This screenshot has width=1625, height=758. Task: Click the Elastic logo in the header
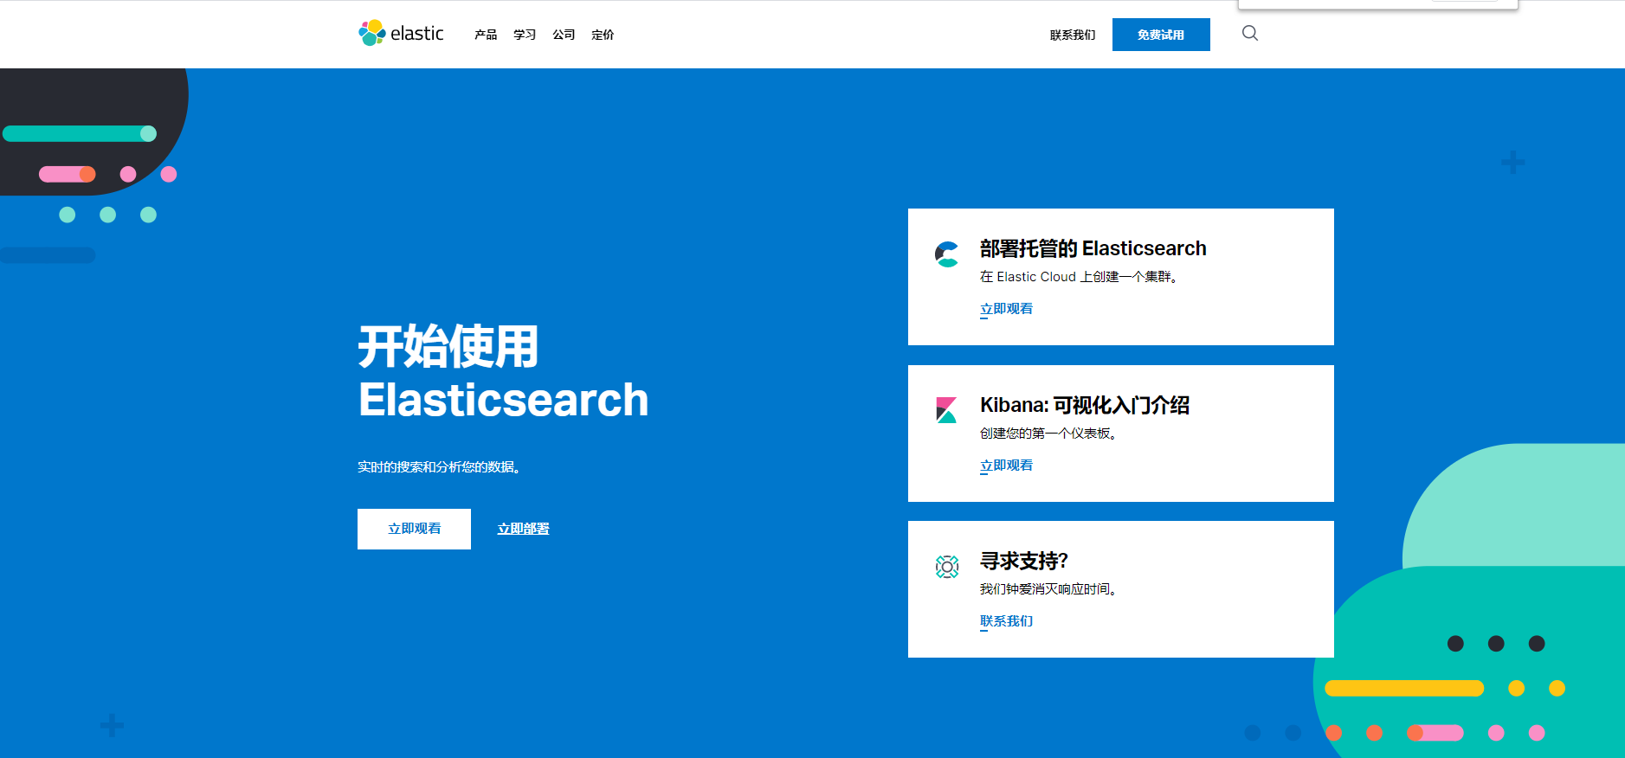click(x=401, y=33)
